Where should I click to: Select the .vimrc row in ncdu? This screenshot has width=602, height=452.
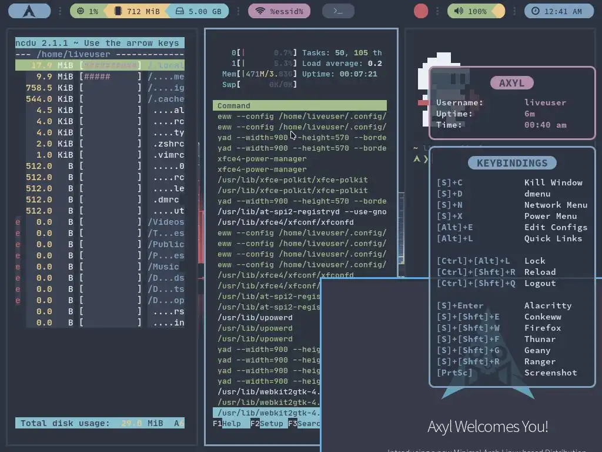(x=100, y=155)
